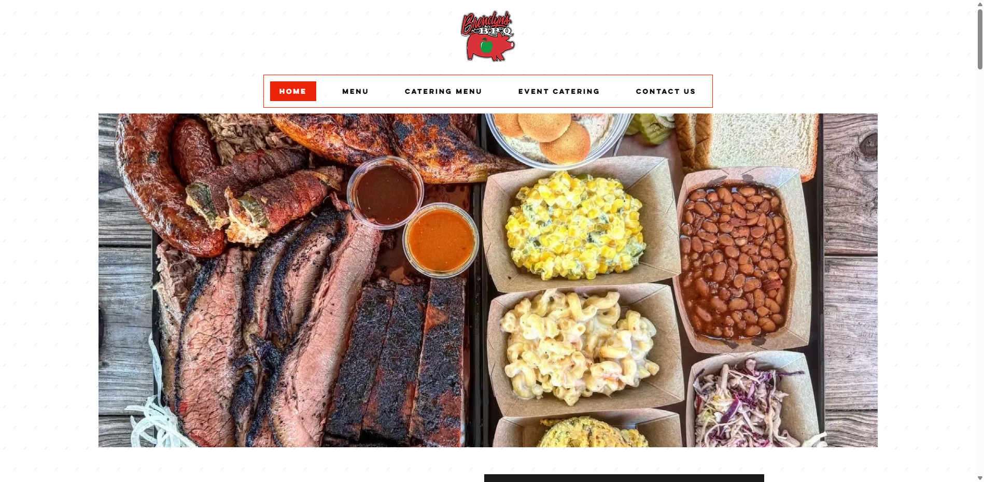Click the dark BBQ sauce cup
This screenshot has width=984, height=482.
(x=386, y=192)
